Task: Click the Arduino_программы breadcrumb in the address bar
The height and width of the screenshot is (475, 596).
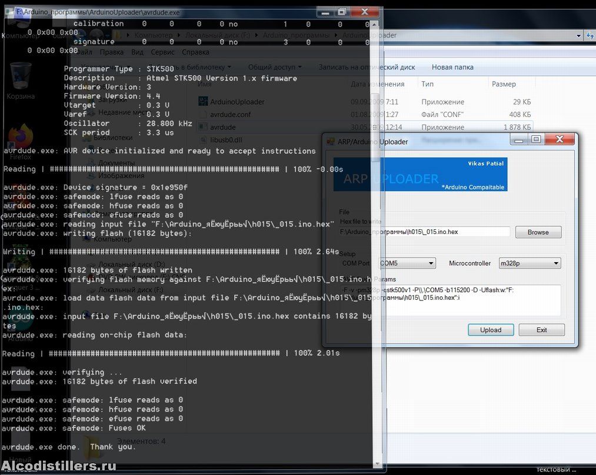Action: [x=296, y=35]
